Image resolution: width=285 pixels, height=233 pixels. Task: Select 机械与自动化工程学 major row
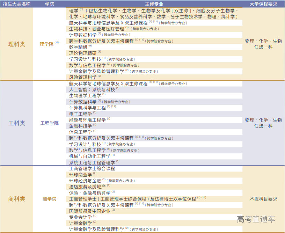pos(90,156)
